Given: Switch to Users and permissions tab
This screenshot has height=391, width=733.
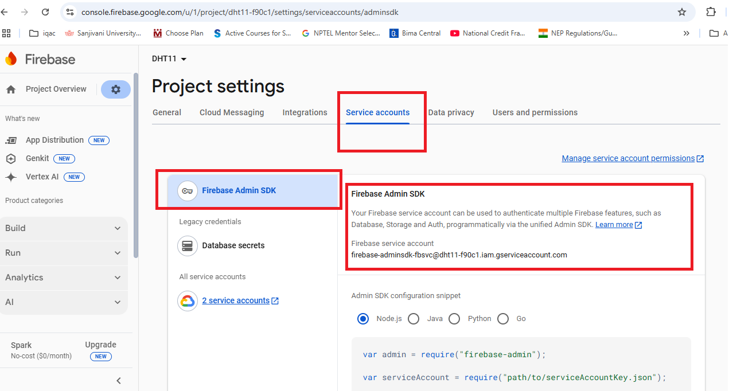Looking at the screenshot, I should point(535,112).
